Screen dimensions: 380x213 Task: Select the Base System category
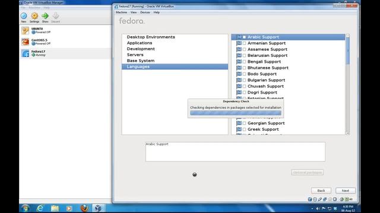point(175,60)
